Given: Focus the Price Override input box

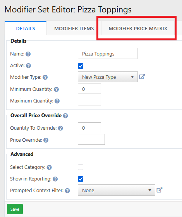Looking at the screenshot, I should click(x=91, y=139).
